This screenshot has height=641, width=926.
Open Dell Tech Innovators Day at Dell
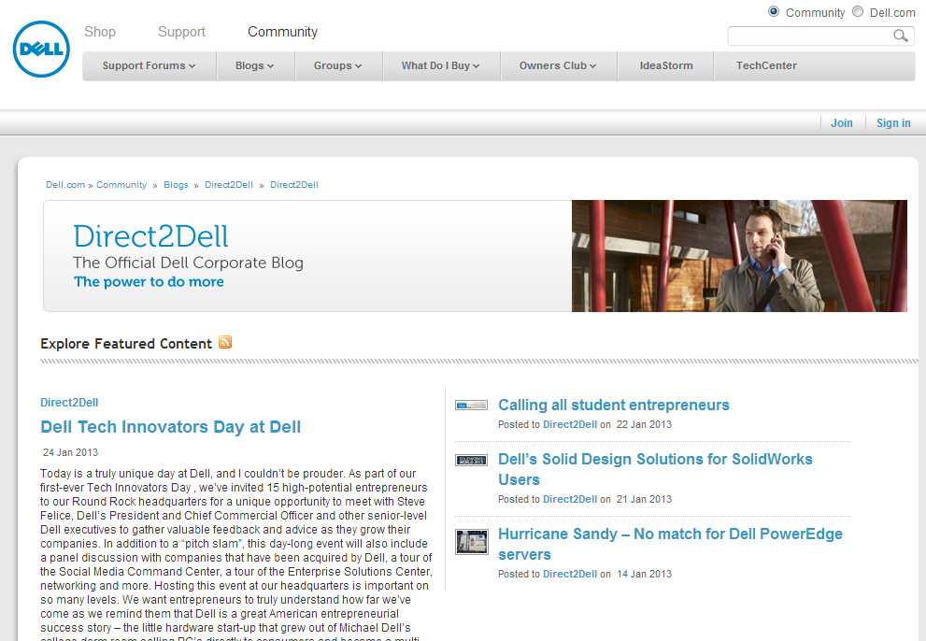[171, 426]
